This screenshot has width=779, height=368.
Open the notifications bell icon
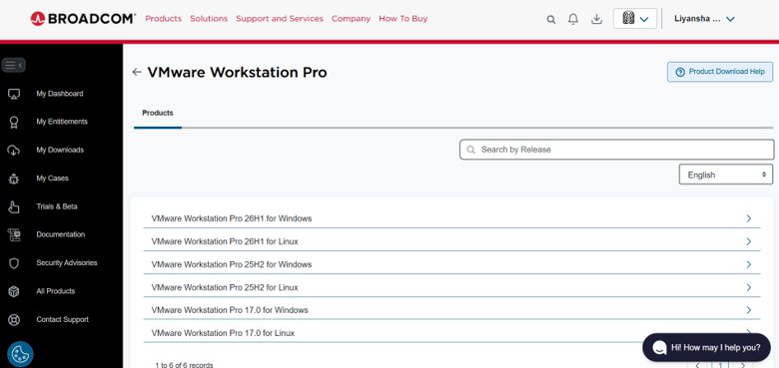[573, 19]
